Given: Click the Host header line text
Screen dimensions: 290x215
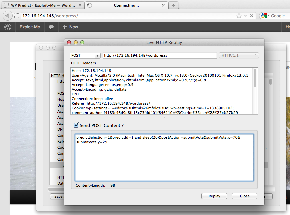Looking at the screenshot, I should 91,71.
